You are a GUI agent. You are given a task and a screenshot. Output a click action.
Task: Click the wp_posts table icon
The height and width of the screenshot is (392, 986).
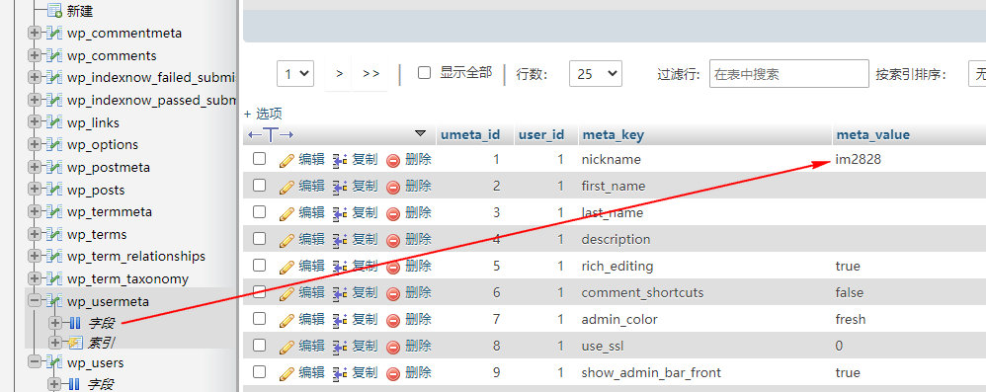tap(54, 190)
